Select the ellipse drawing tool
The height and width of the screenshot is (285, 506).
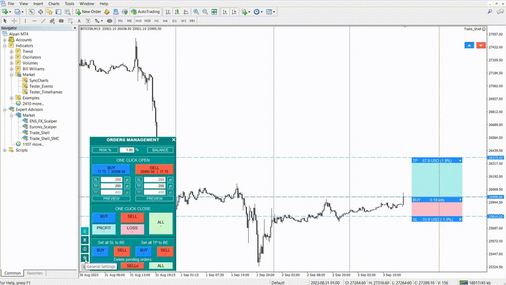coord(110,21)
